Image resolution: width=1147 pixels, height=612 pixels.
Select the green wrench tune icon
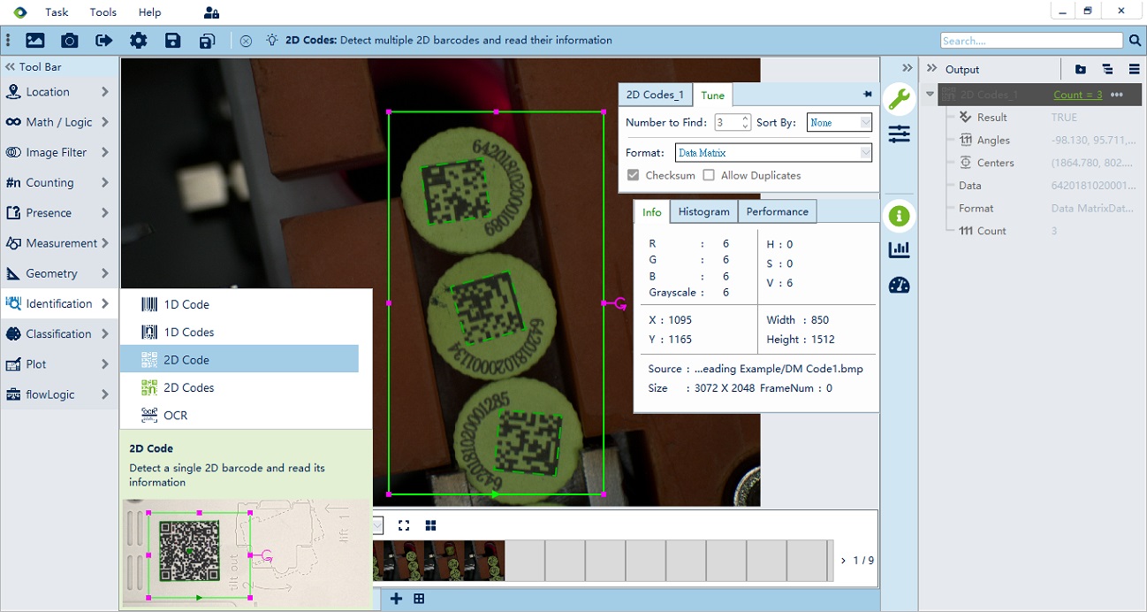click(x=899, y=99)
